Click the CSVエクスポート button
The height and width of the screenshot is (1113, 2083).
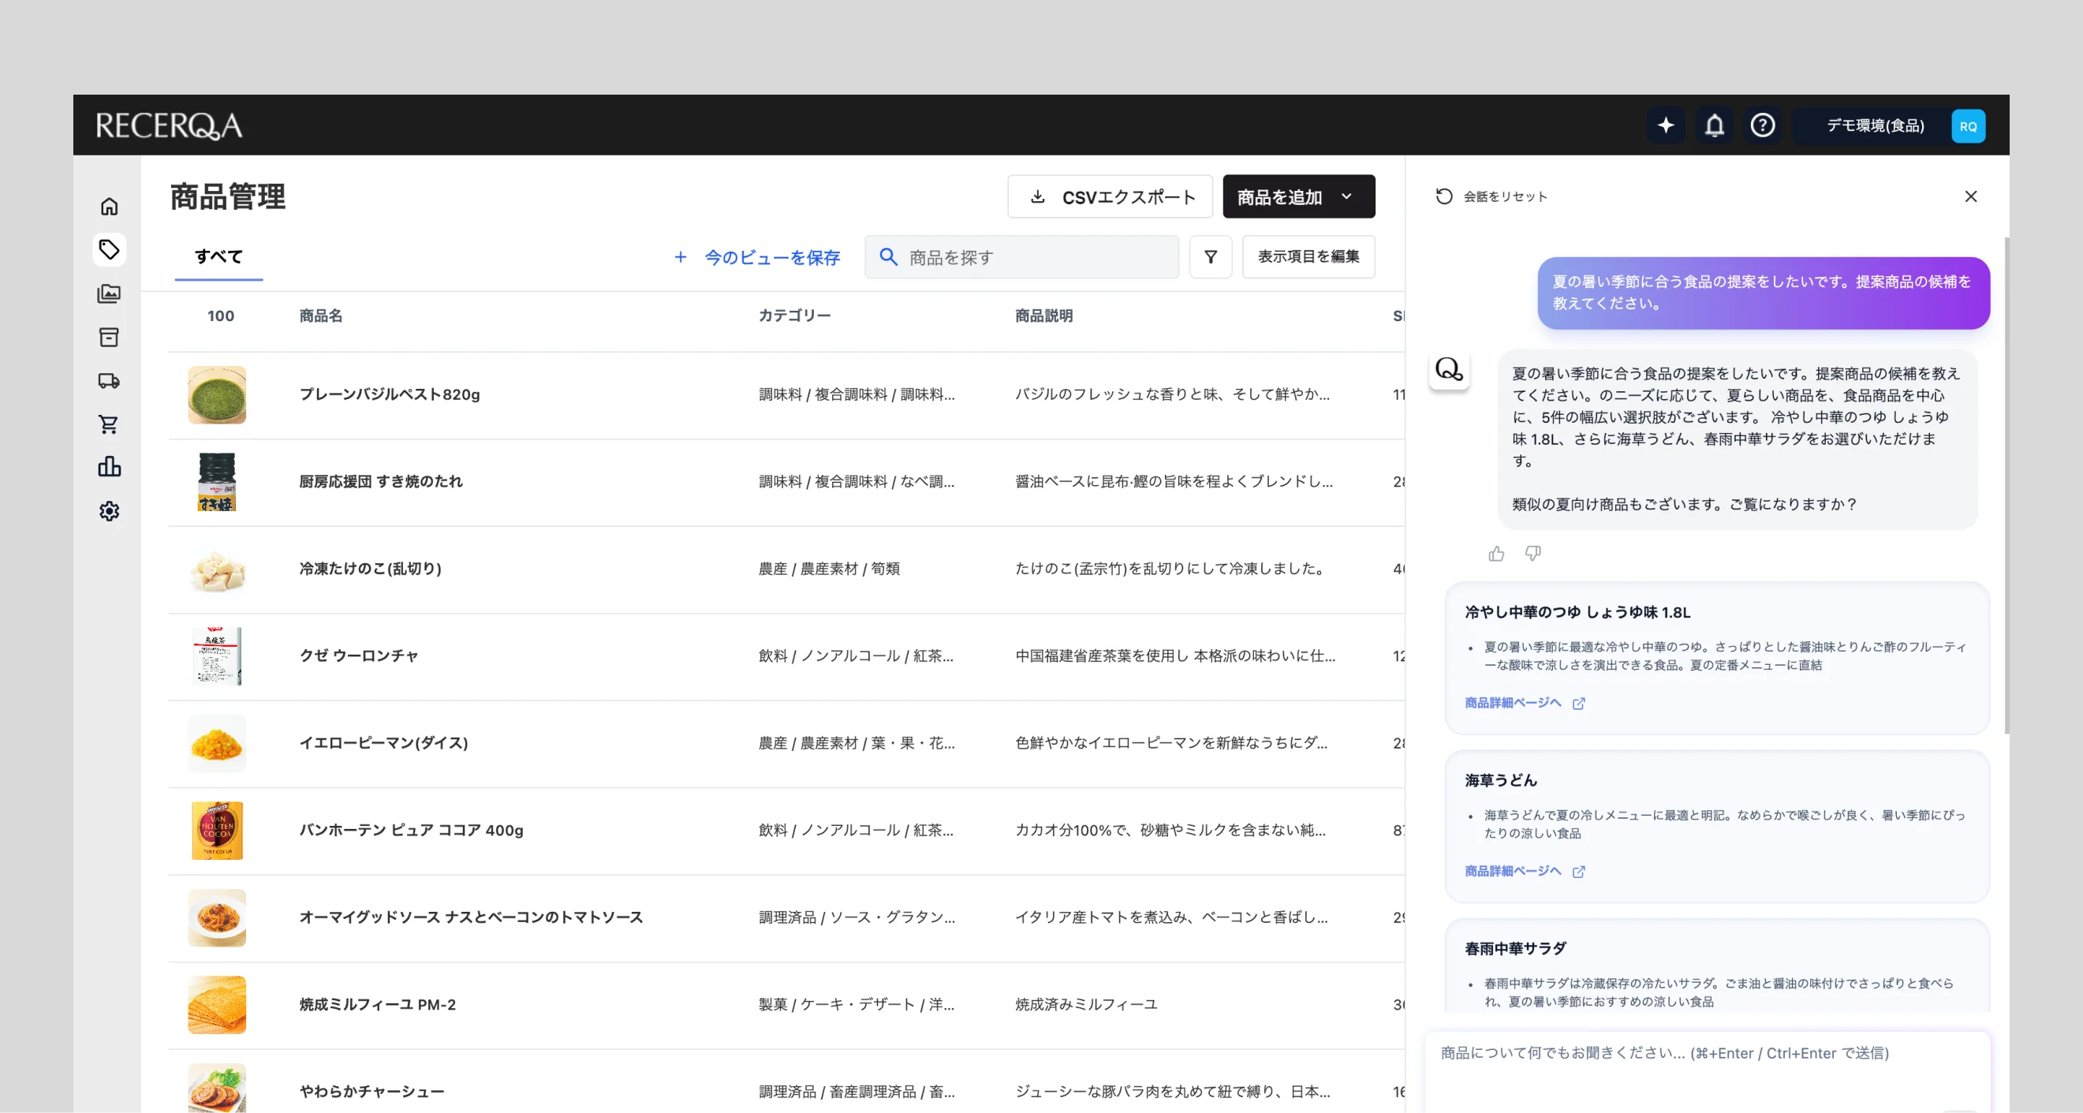1111,196
